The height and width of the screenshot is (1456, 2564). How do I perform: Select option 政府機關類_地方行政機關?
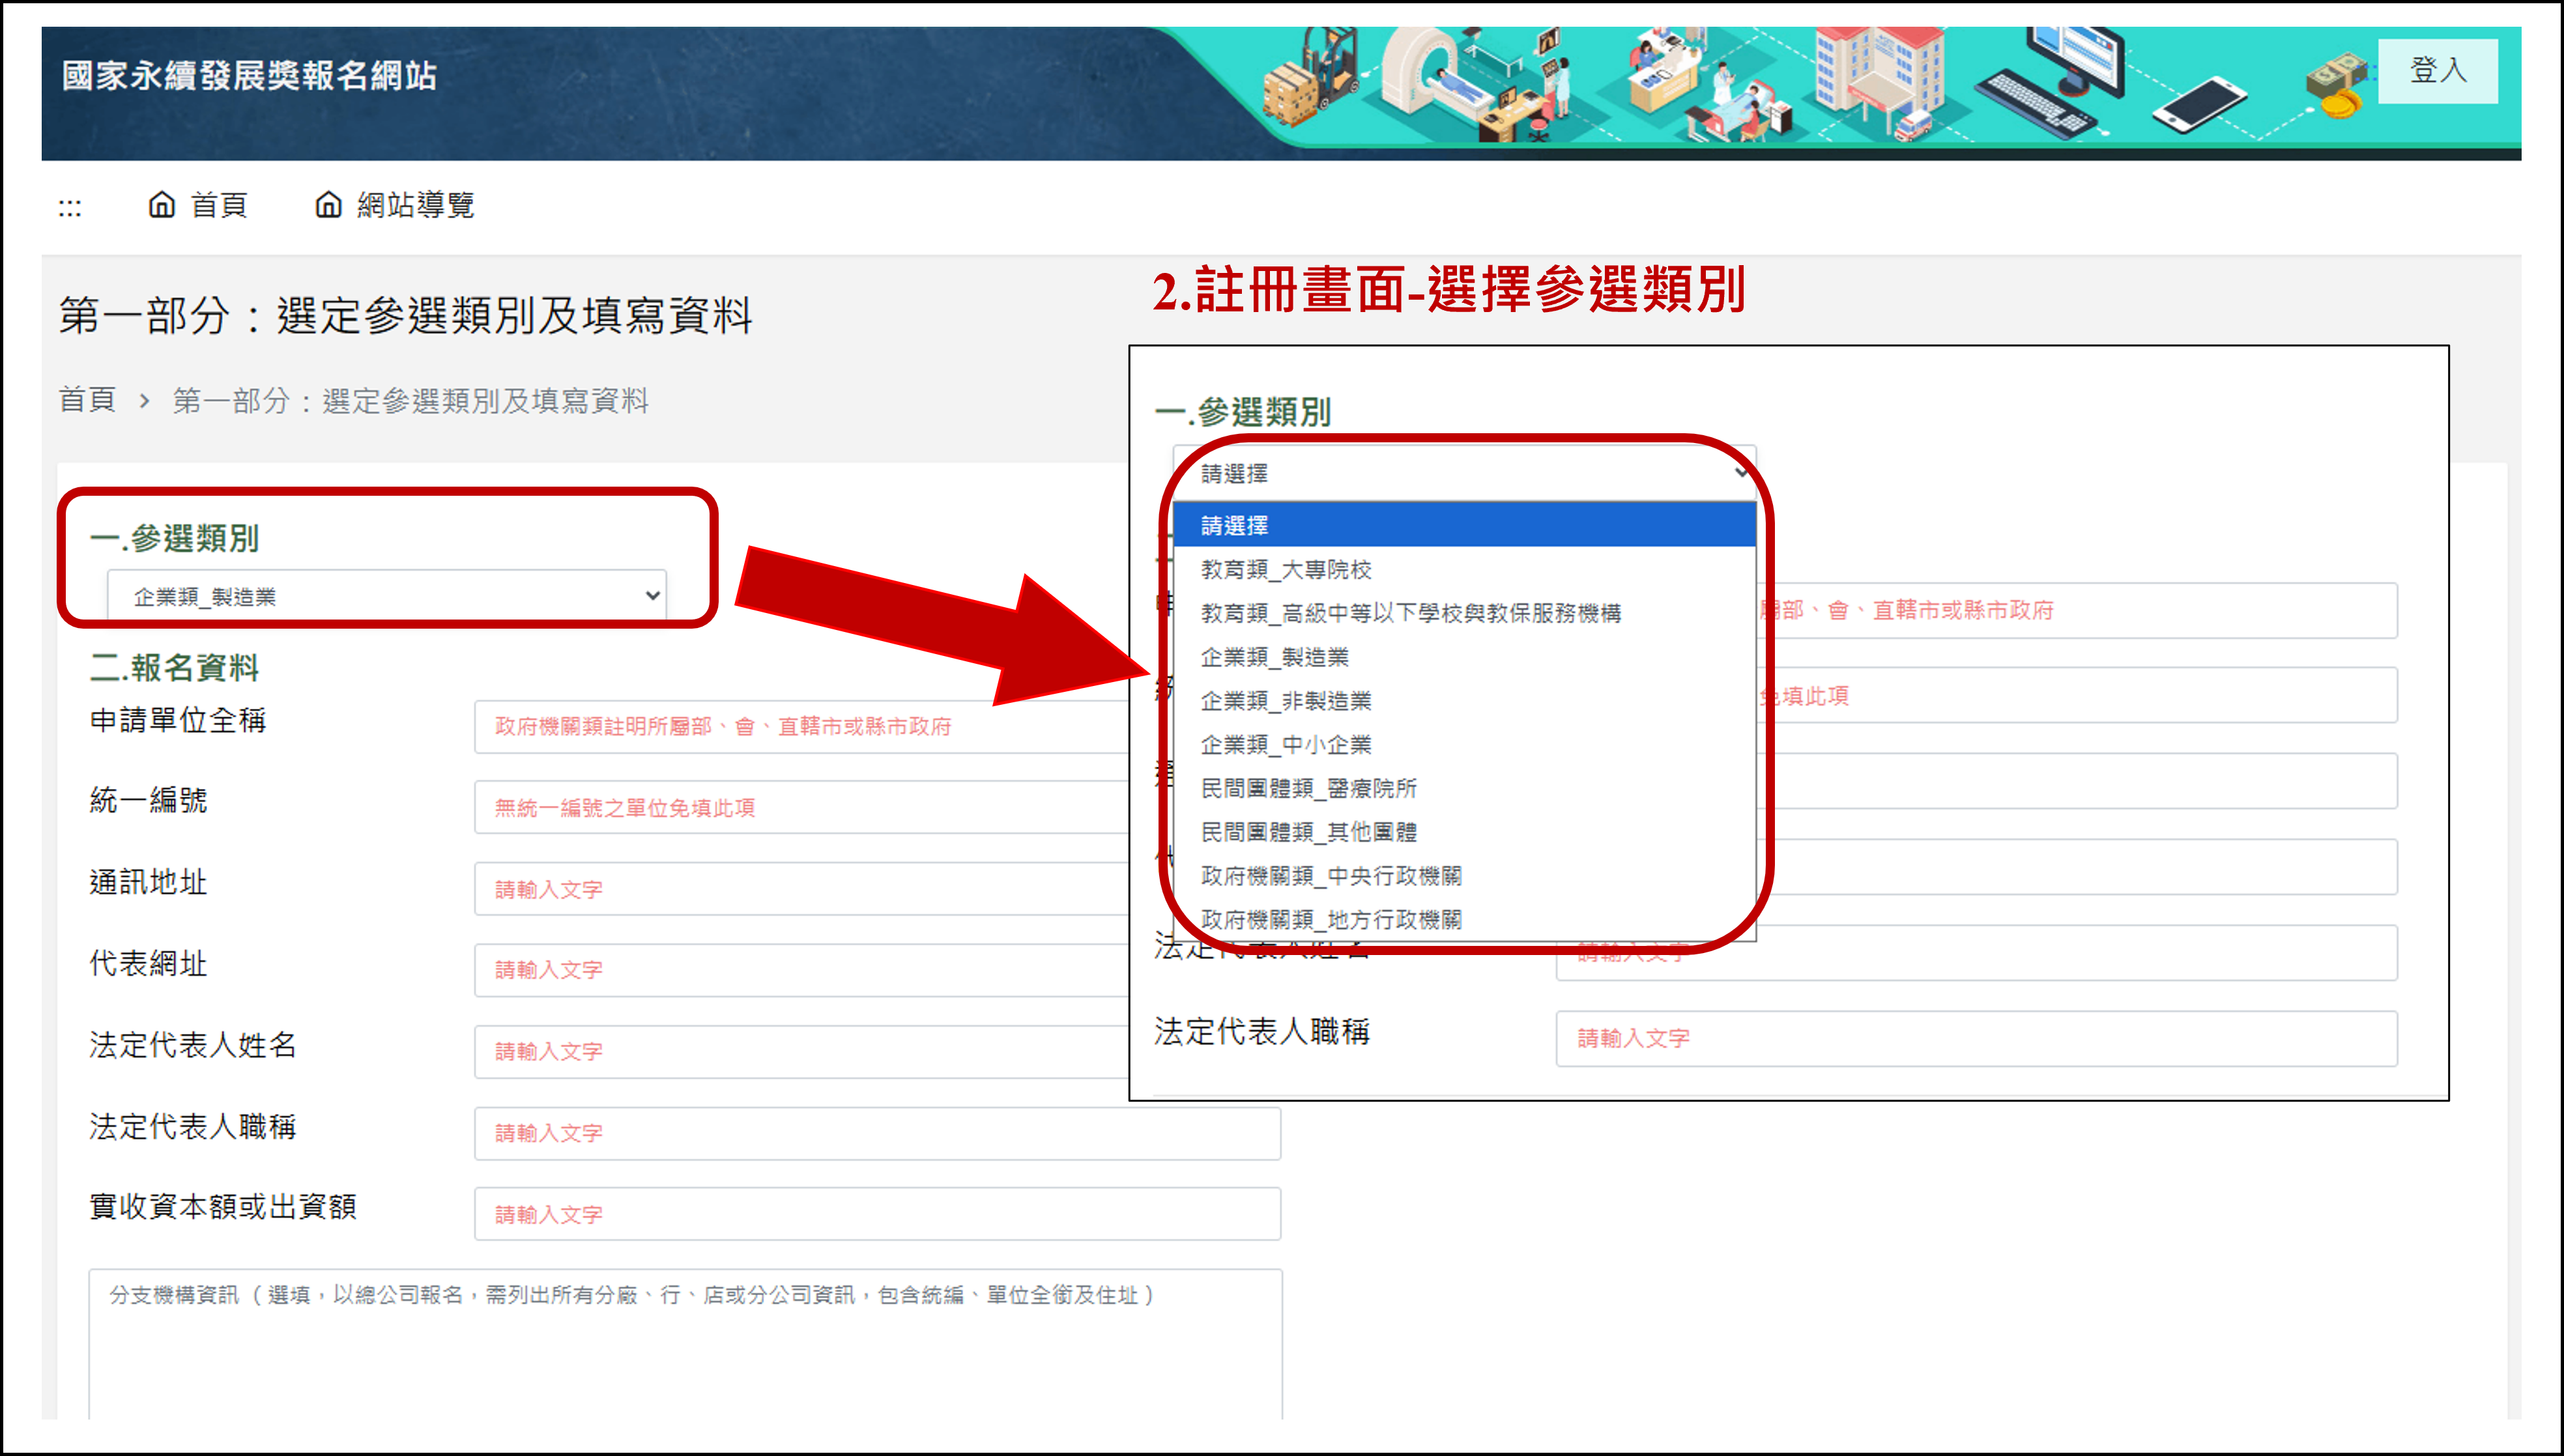point(1464,919)
